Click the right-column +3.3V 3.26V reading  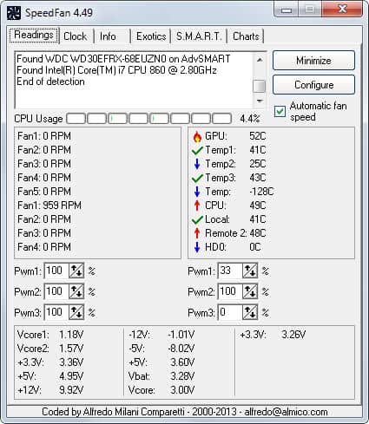click(x=273, y=335)
